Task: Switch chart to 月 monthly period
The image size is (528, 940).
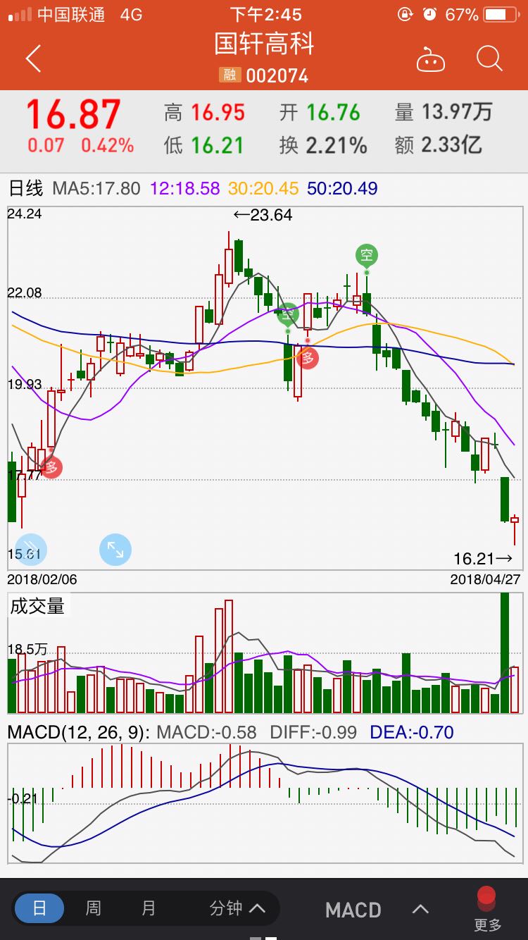Action: (149, 908)
